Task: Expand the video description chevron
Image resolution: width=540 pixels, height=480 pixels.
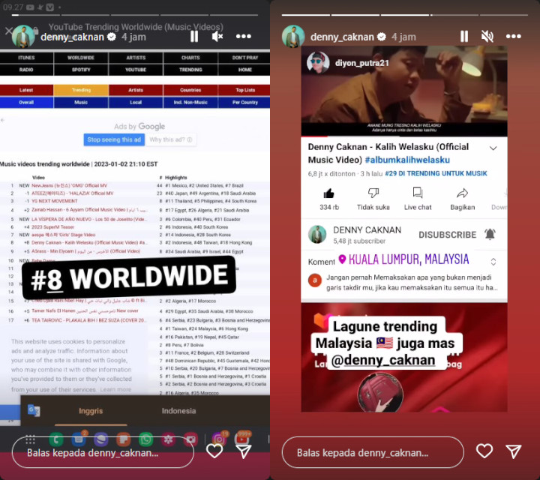Action: click(493, 148)
